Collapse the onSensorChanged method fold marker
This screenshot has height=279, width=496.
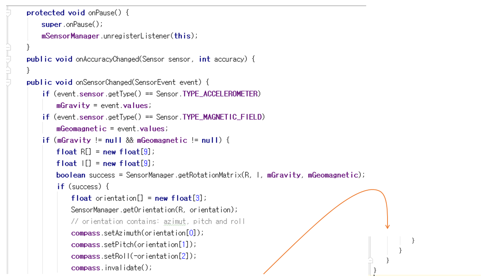[8, 83]
